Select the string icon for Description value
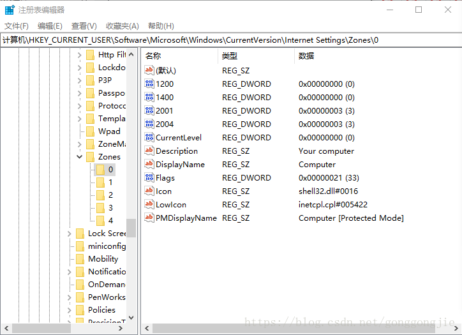 tap(149, 151)
